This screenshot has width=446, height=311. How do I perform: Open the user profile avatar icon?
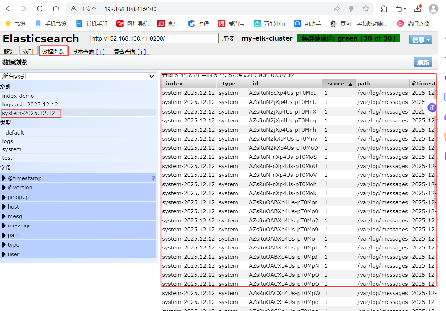pyautogui.click(x=433, y=9)
